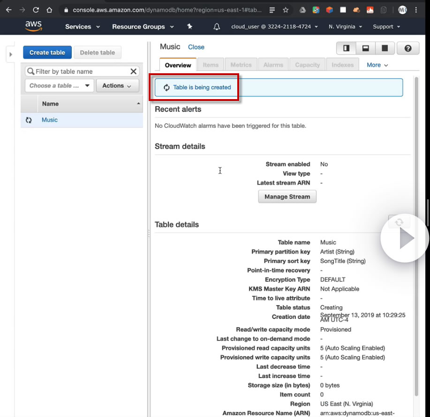Open N. Virginia region dropdown

click(345, 27)
